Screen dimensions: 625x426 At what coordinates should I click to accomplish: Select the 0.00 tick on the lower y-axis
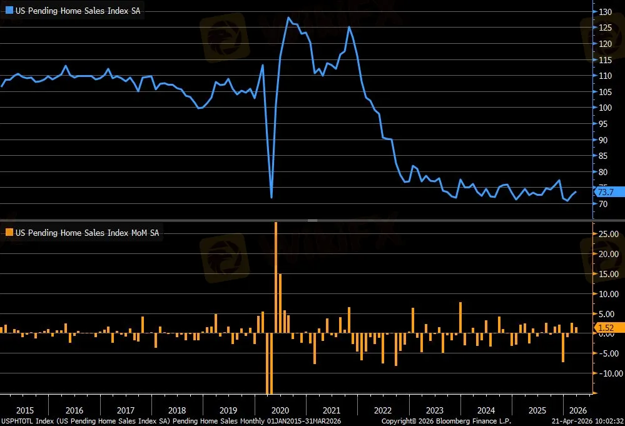pos(609,334)
